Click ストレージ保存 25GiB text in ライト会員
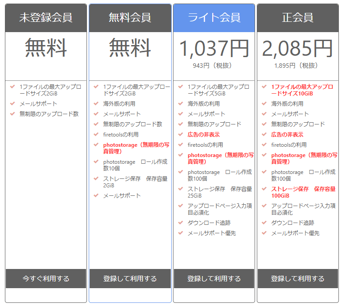Image resolution: width=342 pixels, height=306 pixels. point(219,192)
